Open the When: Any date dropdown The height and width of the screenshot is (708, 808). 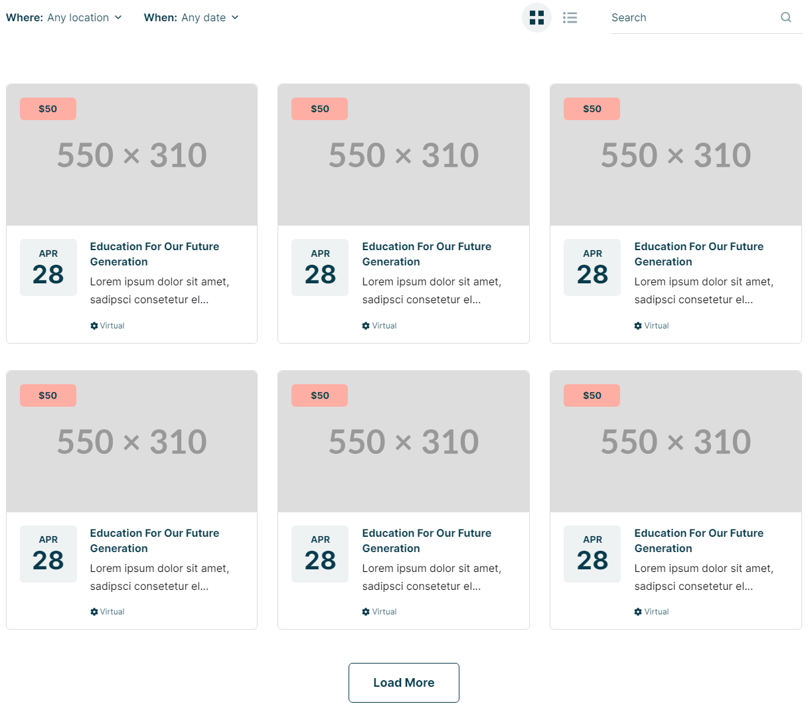tap(191, 17)
